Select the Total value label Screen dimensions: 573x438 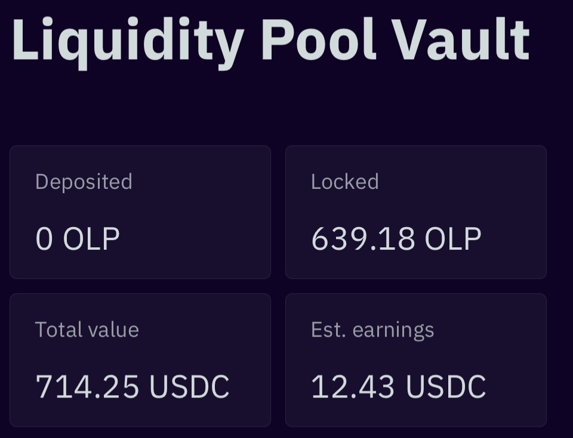click(x=87, y=330)
